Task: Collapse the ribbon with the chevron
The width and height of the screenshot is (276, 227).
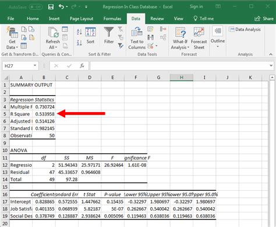Action: click(x=271, y=54)
